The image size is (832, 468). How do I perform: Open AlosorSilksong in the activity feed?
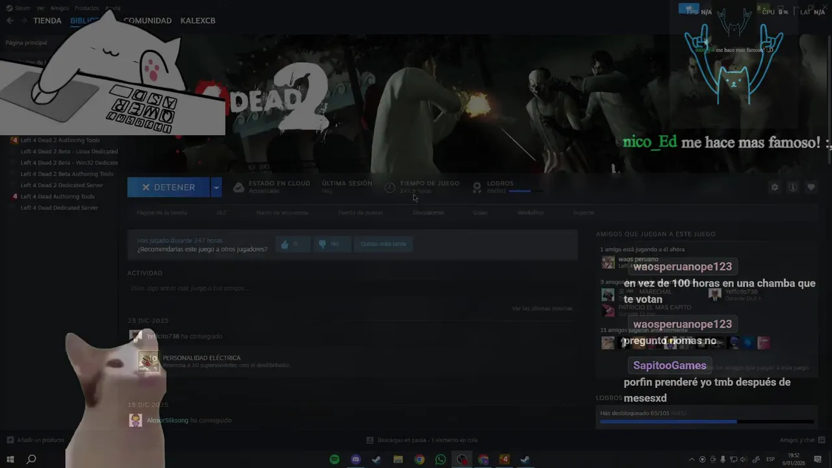[167, 421]
